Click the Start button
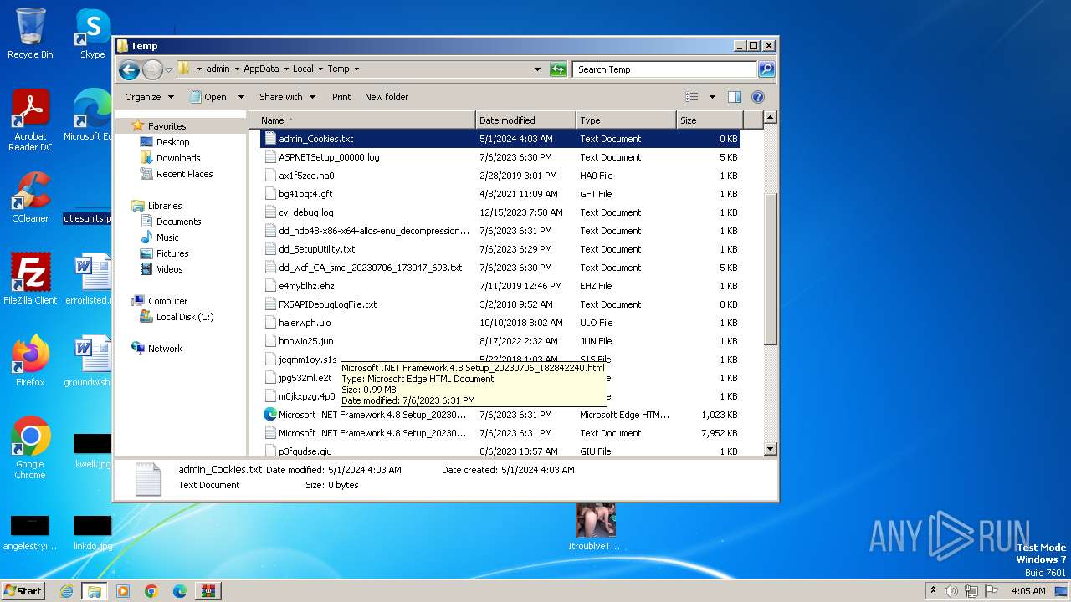 click(23, 590)
